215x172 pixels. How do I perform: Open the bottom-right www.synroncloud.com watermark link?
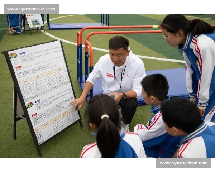184,163
